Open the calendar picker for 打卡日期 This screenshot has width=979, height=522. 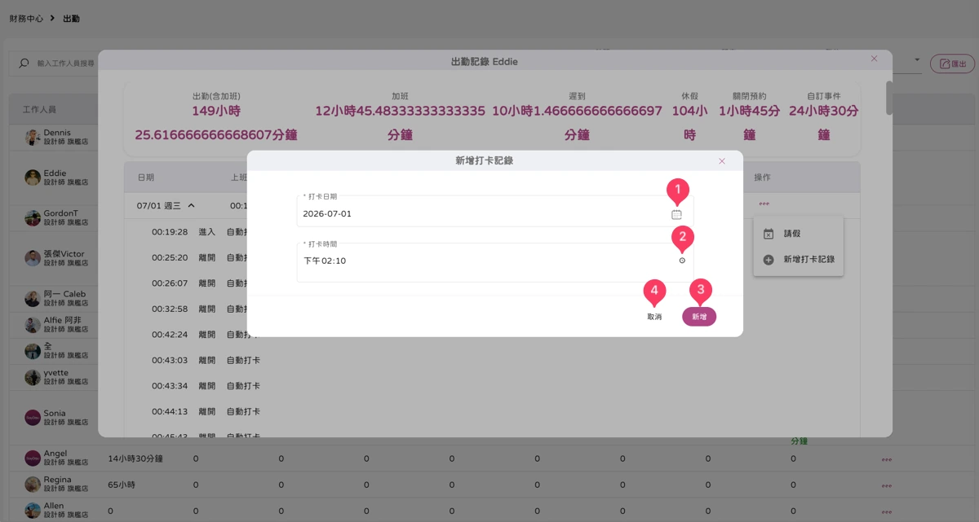(676, 214)
